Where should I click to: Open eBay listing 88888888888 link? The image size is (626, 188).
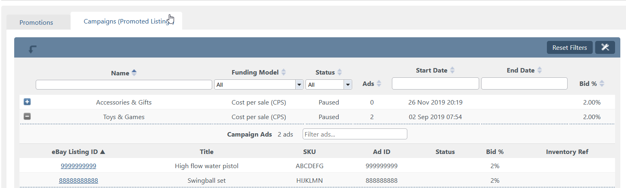(78, 180)
